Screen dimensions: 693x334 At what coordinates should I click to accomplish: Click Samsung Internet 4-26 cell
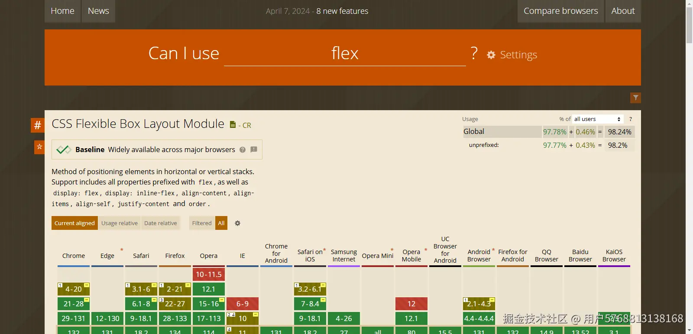(344, 318)
